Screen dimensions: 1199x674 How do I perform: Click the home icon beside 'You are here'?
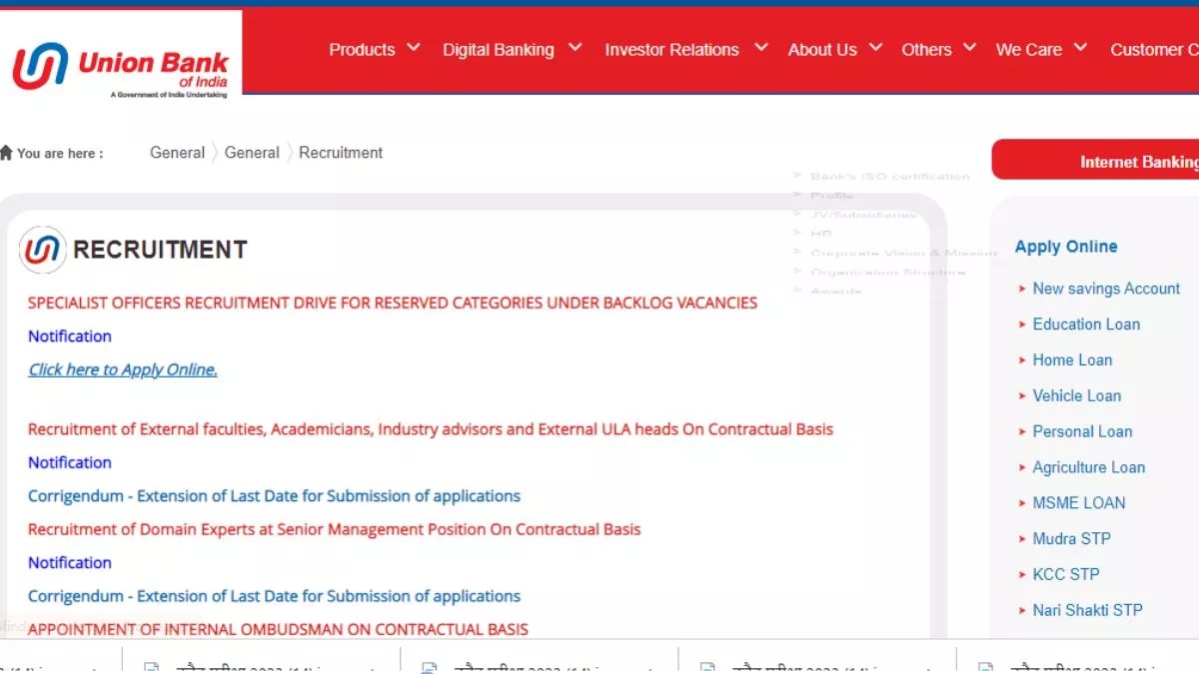(6, 153)
